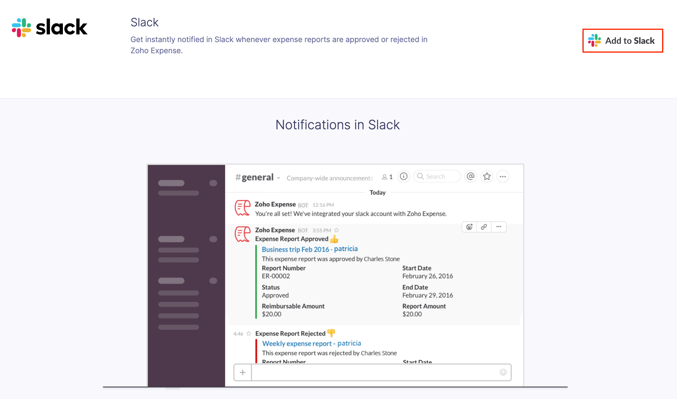Image resolution: width=677 pixels, height=399 pixels.
Task: Open more actions dots on approved message
Action: [x=499, y=227]
